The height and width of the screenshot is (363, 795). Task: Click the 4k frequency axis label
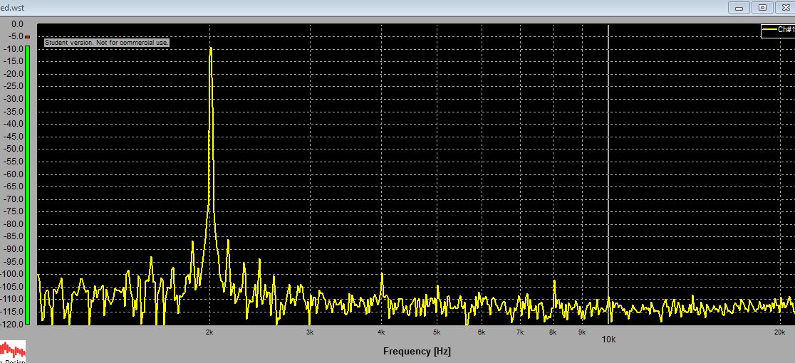pyautogui.click(x=381, y=332)
